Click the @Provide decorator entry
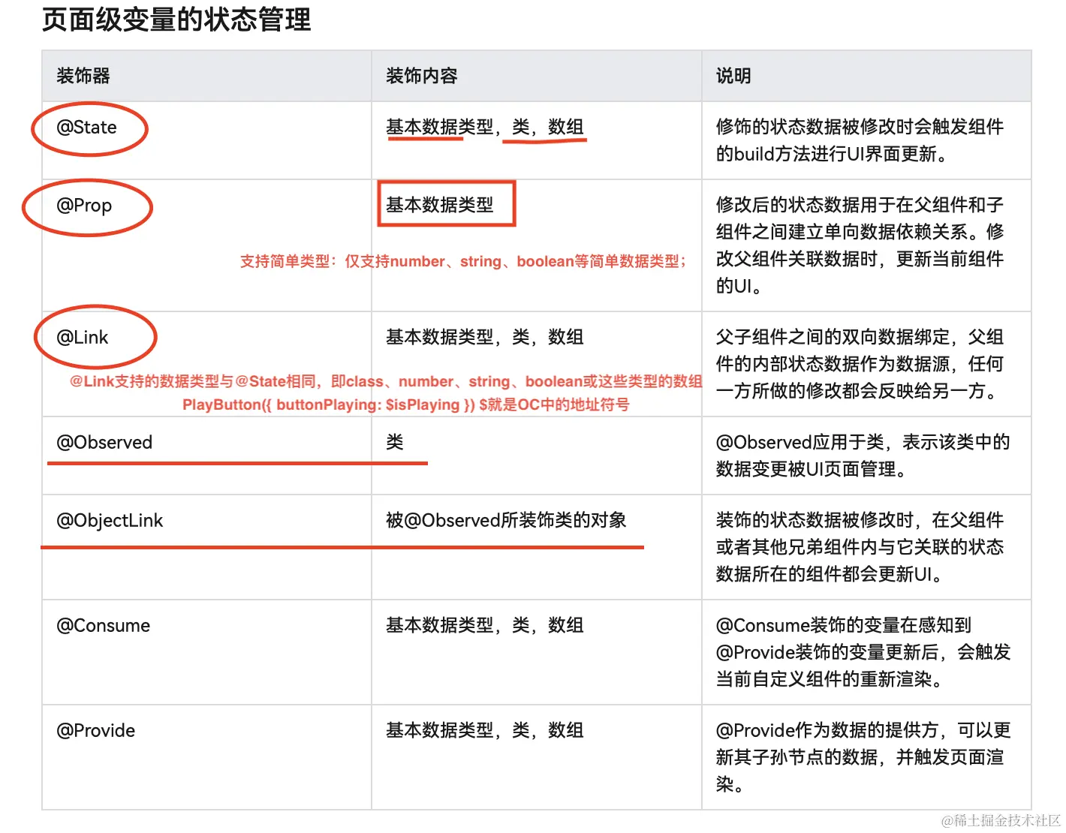This screenshot has width=1066, height=833. click(95, 730)
